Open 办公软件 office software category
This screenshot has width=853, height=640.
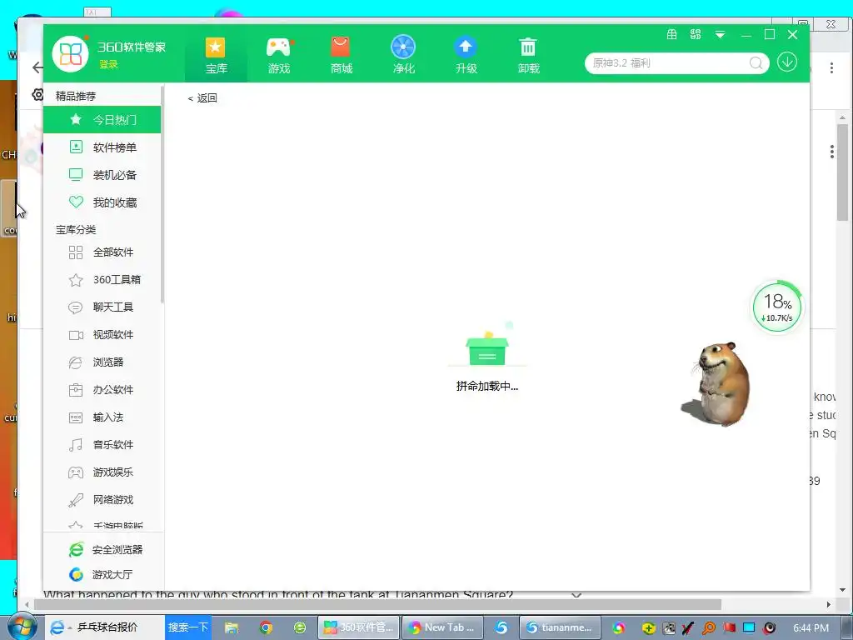tap(102, 390)
